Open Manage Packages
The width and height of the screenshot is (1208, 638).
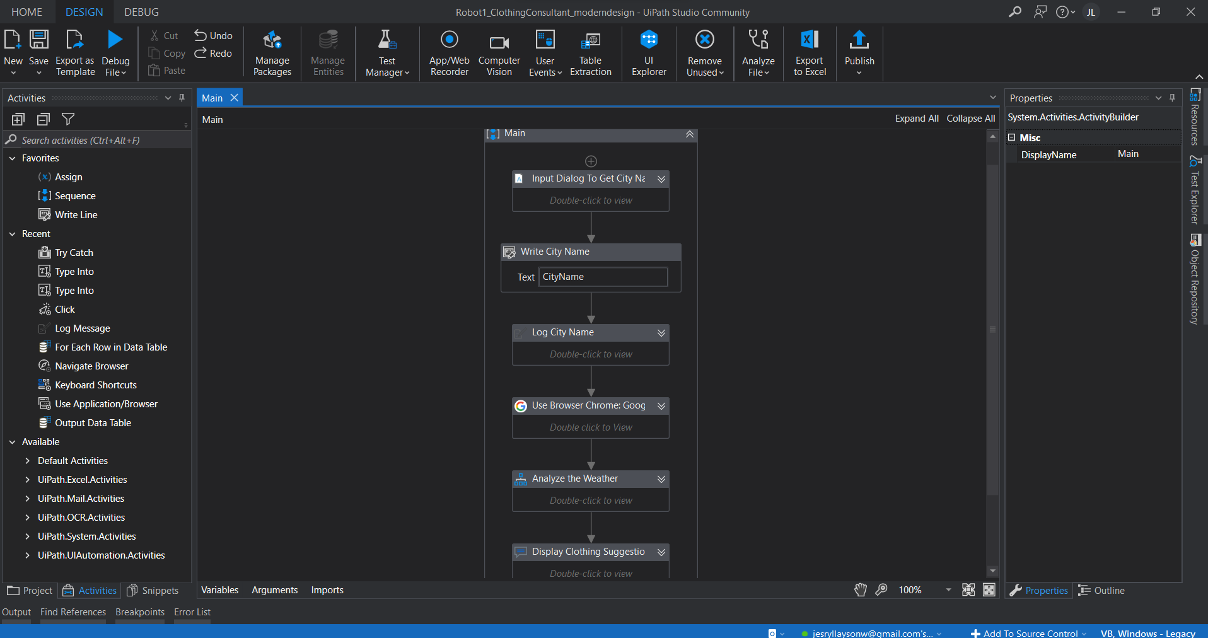point(272,54)
